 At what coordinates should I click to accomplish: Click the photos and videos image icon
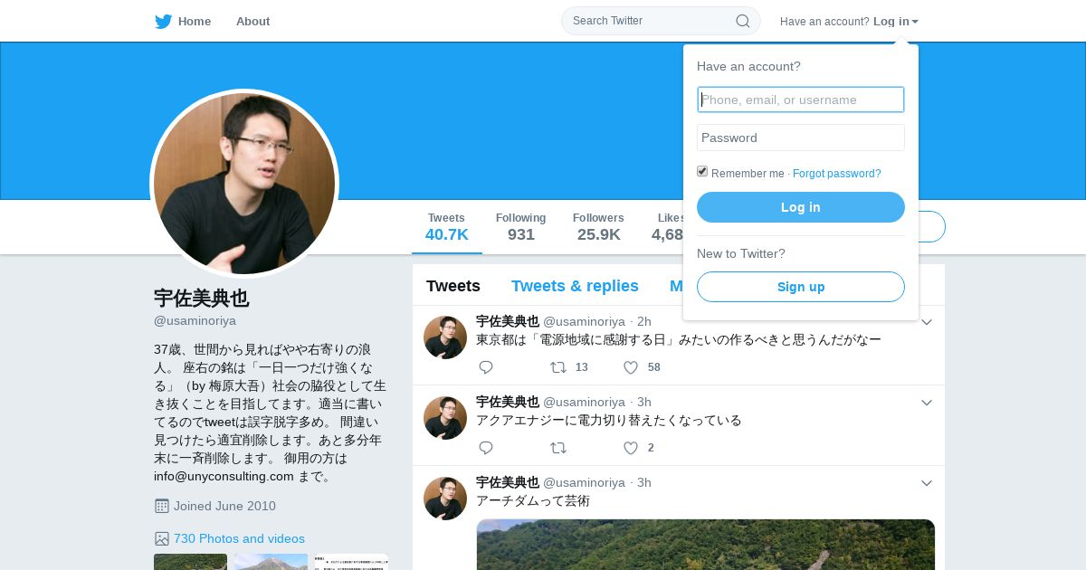click(x=162, y=538)
